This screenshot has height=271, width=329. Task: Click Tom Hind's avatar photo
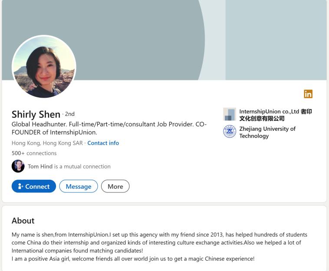point(18,166)
